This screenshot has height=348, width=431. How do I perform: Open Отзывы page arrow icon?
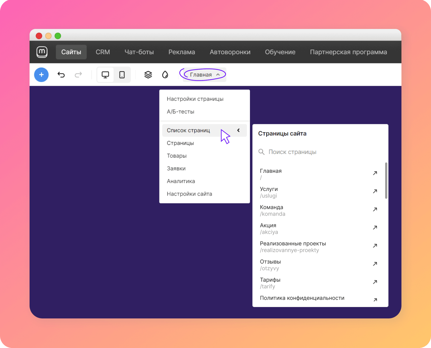[375, 264]
